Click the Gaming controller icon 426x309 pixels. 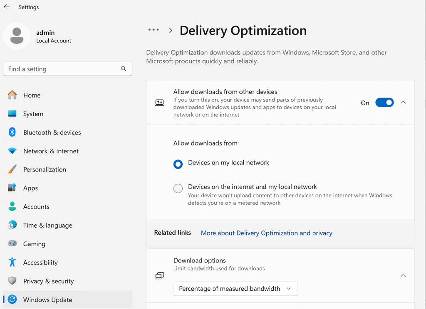point(12,243)
